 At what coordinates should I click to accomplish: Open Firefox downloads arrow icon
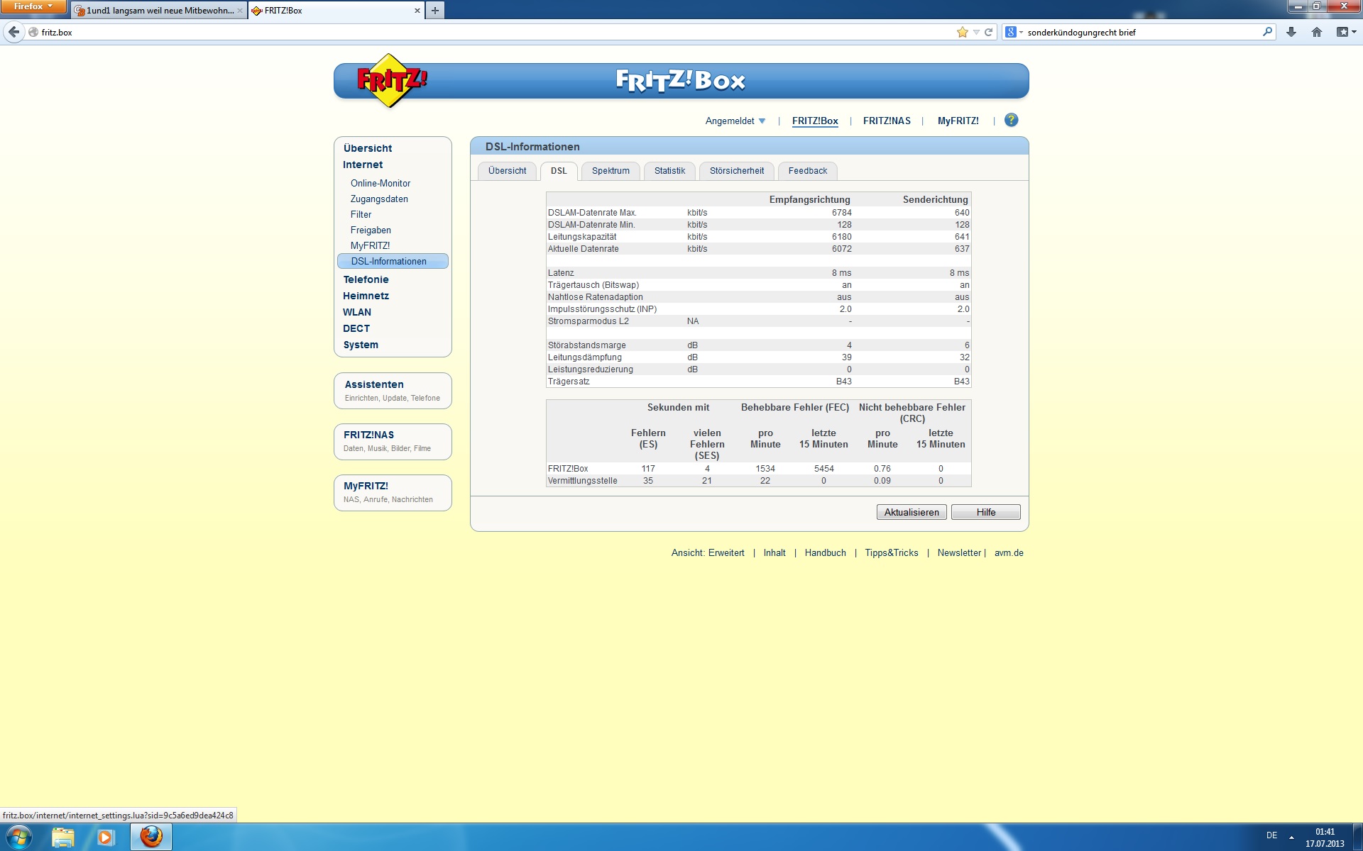coord(1291,32)
